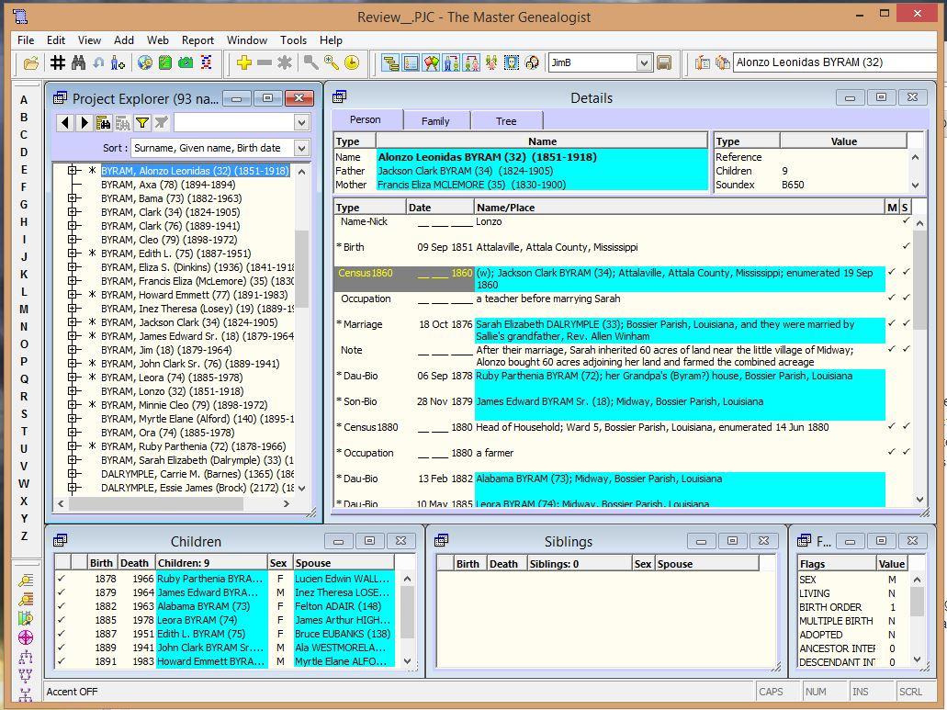Toggle checkmark for Howard Emmett child row

(62, 661)
